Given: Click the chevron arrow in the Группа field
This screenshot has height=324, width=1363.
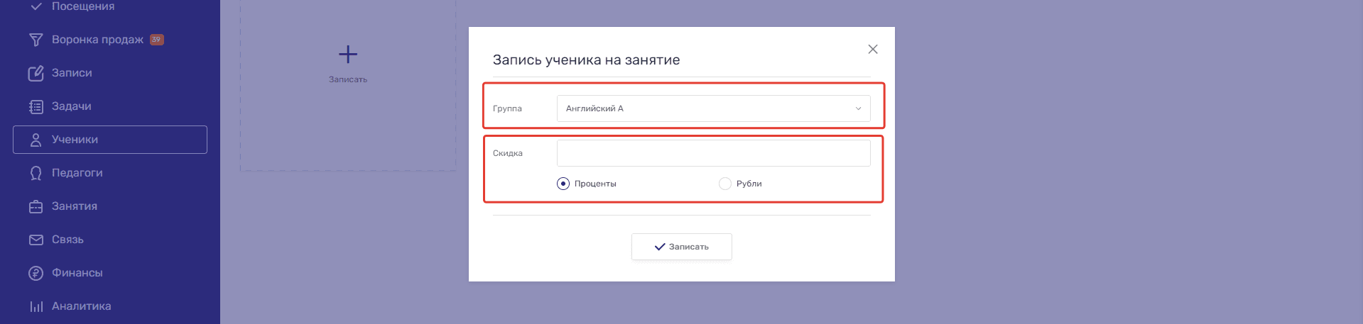Looking at the screenshot, I should pos(858,108).
